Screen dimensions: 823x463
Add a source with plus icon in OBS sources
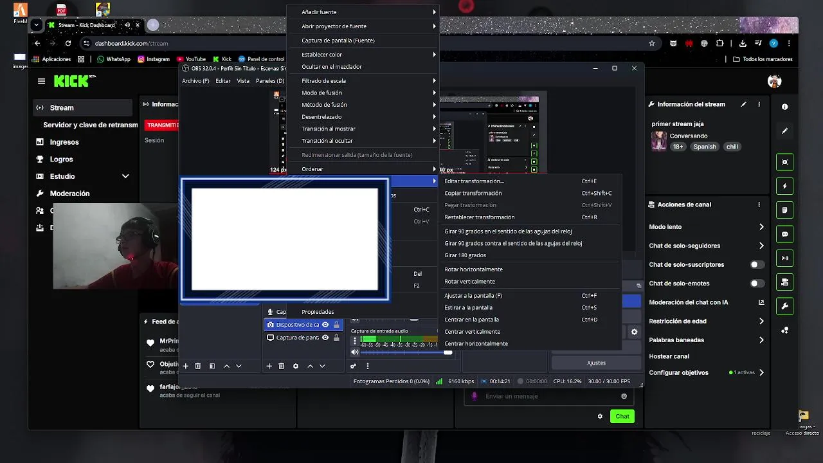[x=269, y=366]
